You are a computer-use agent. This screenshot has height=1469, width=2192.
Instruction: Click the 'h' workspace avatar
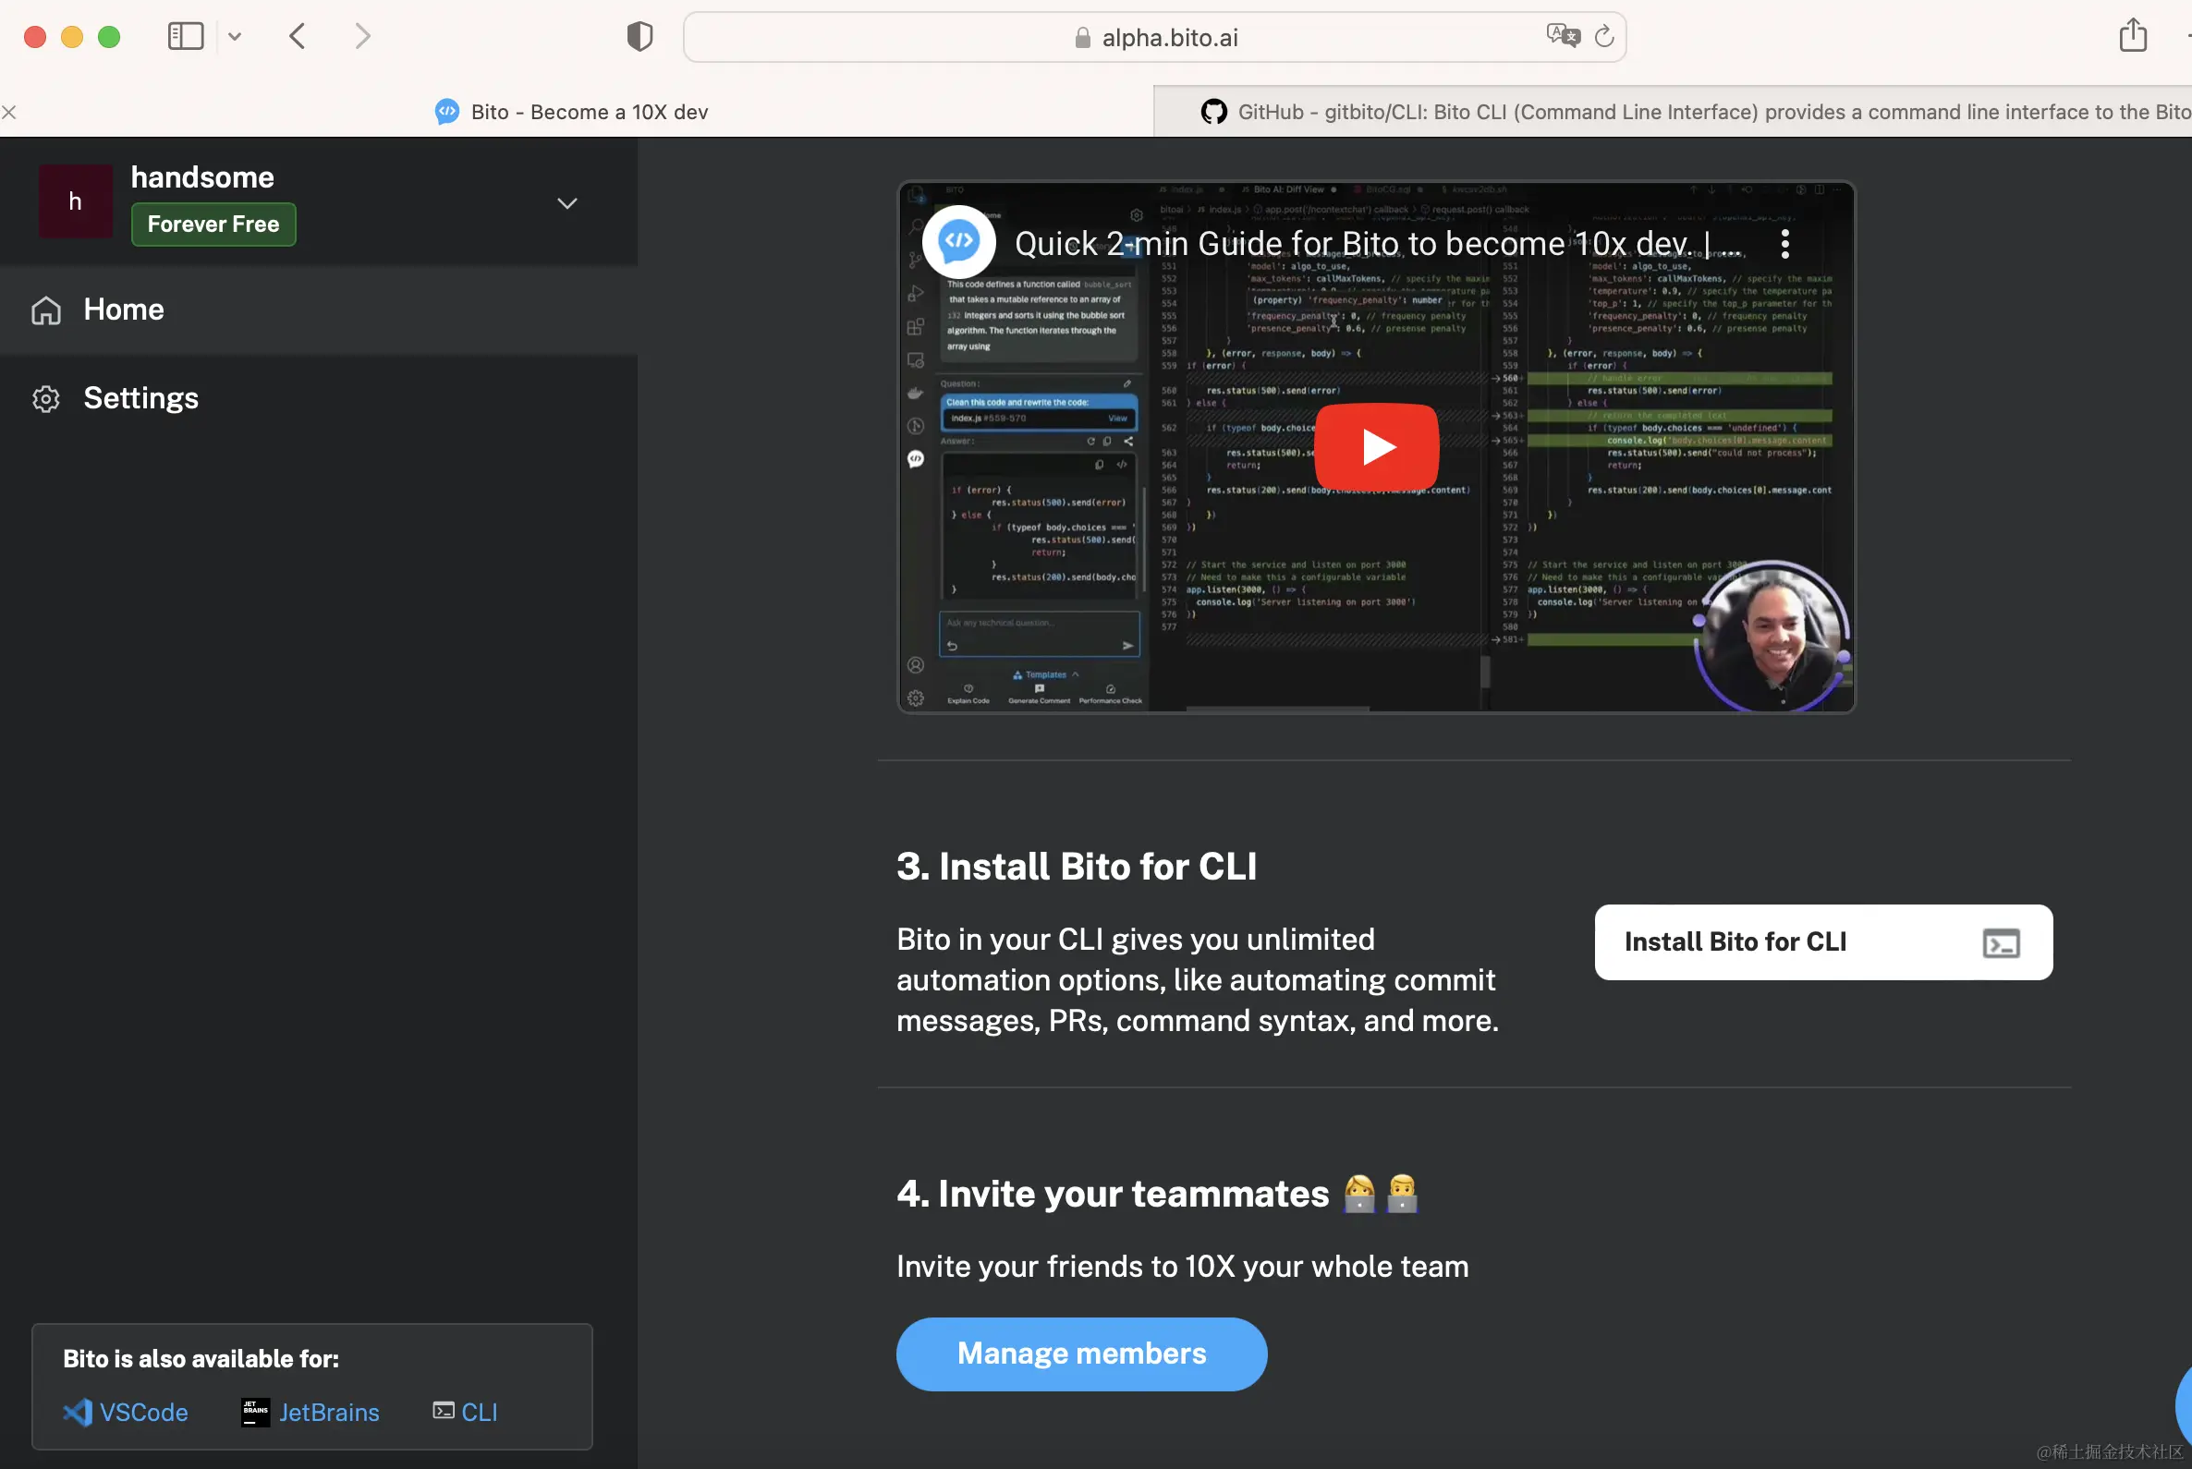pos(75,201)
